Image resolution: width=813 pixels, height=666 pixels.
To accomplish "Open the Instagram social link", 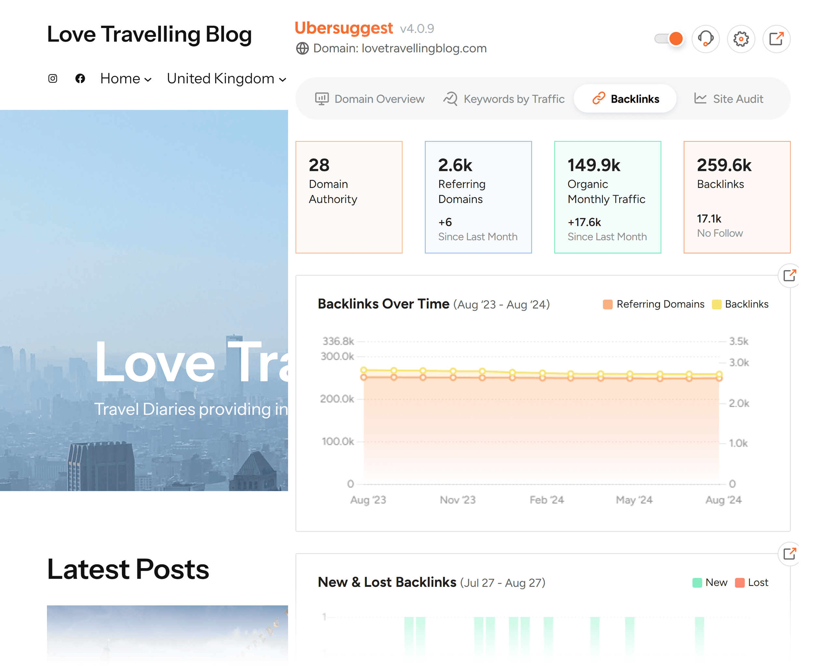I will (53, 79).
